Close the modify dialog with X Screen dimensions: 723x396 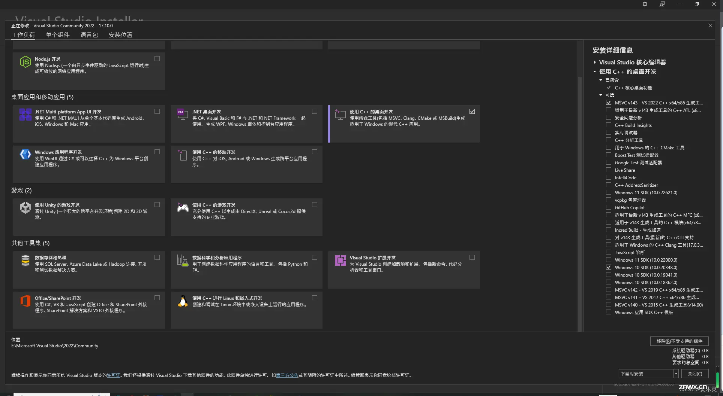tap(710, 25)
